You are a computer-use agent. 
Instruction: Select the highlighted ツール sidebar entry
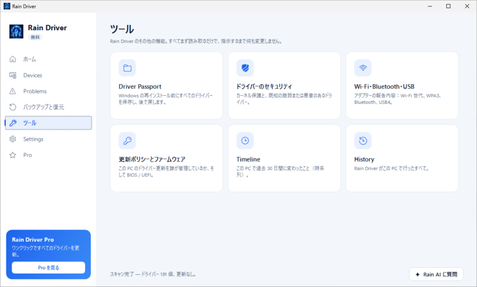(48, 123)
